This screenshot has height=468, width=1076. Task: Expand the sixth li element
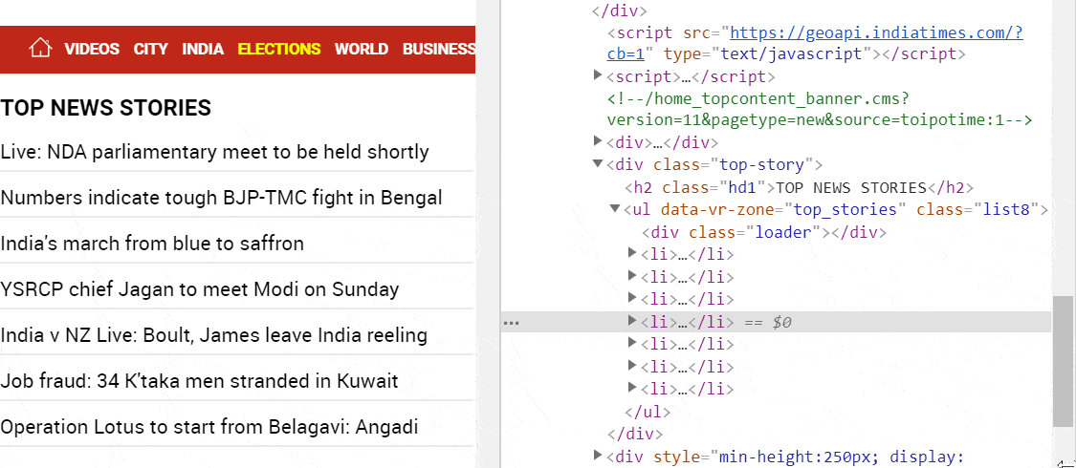[x=633, y=365]
